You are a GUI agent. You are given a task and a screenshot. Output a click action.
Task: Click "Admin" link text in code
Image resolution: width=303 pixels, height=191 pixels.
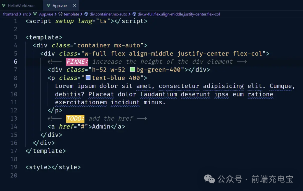click(x=101, y=126)
